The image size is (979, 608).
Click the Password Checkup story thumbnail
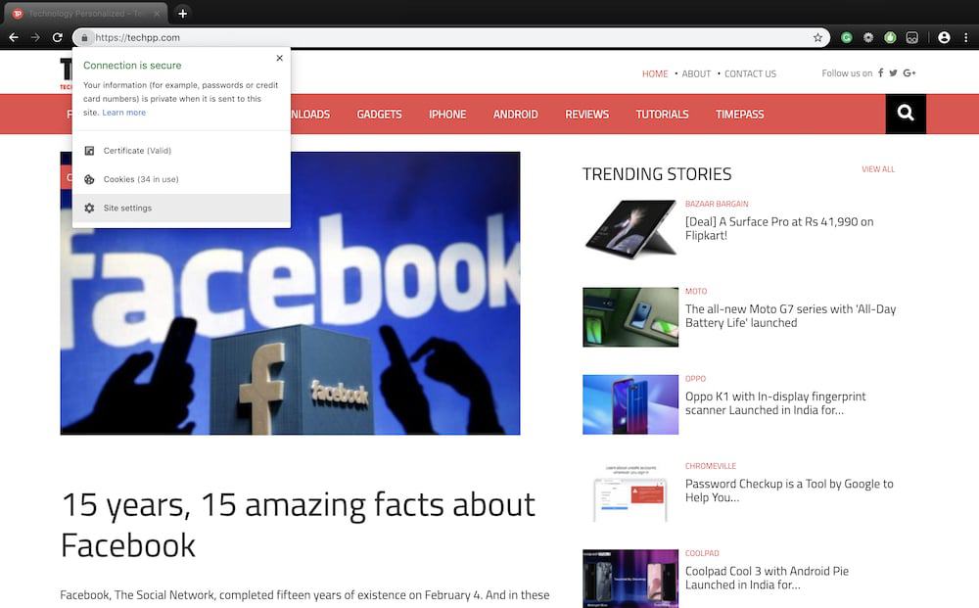pos(629,491)
